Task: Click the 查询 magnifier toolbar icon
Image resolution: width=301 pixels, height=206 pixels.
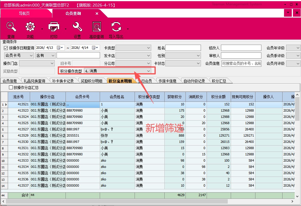Action: pos(11,28)
